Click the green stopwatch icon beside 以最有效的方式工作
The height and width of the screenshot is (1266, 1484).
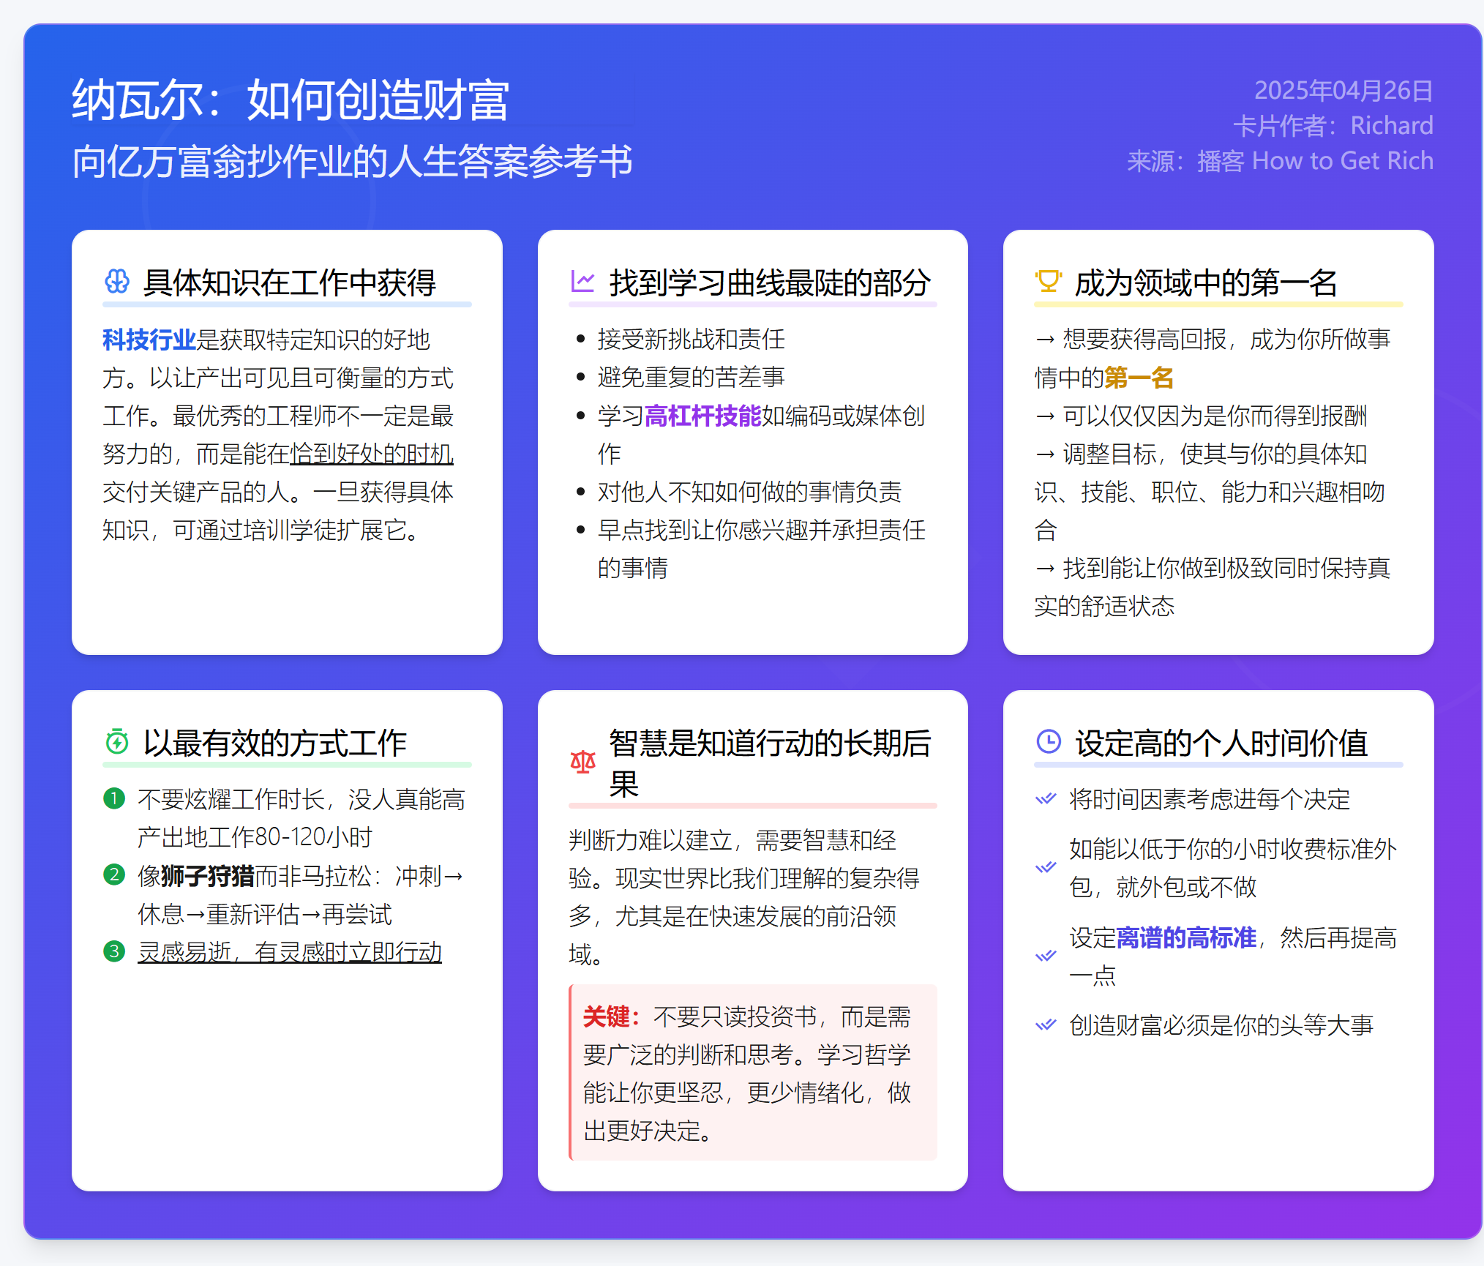pyautogui.click(x=117, y=741)
